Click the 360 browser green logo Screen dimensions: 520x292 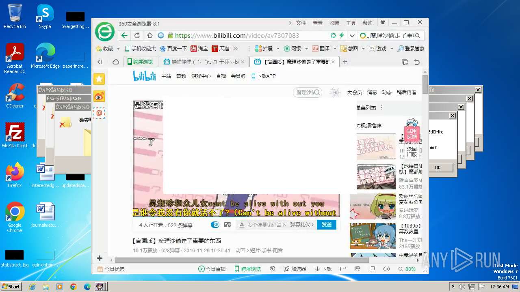(x=105, y=32)
